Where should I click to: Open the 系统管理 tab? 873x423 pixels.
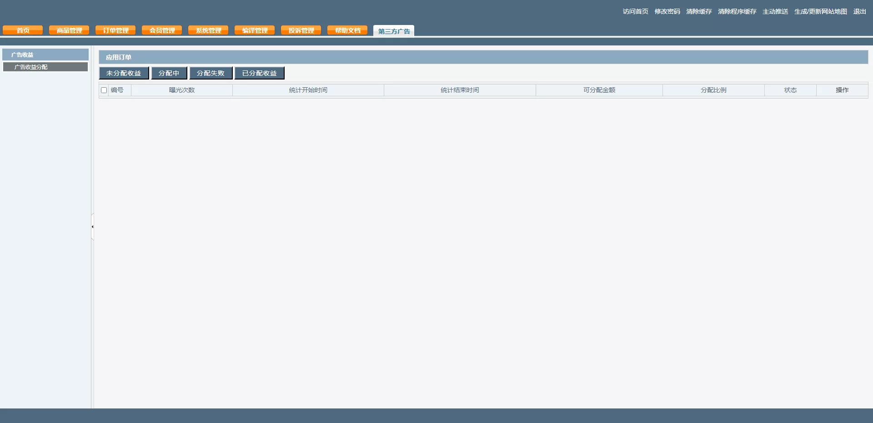(208, 30)
